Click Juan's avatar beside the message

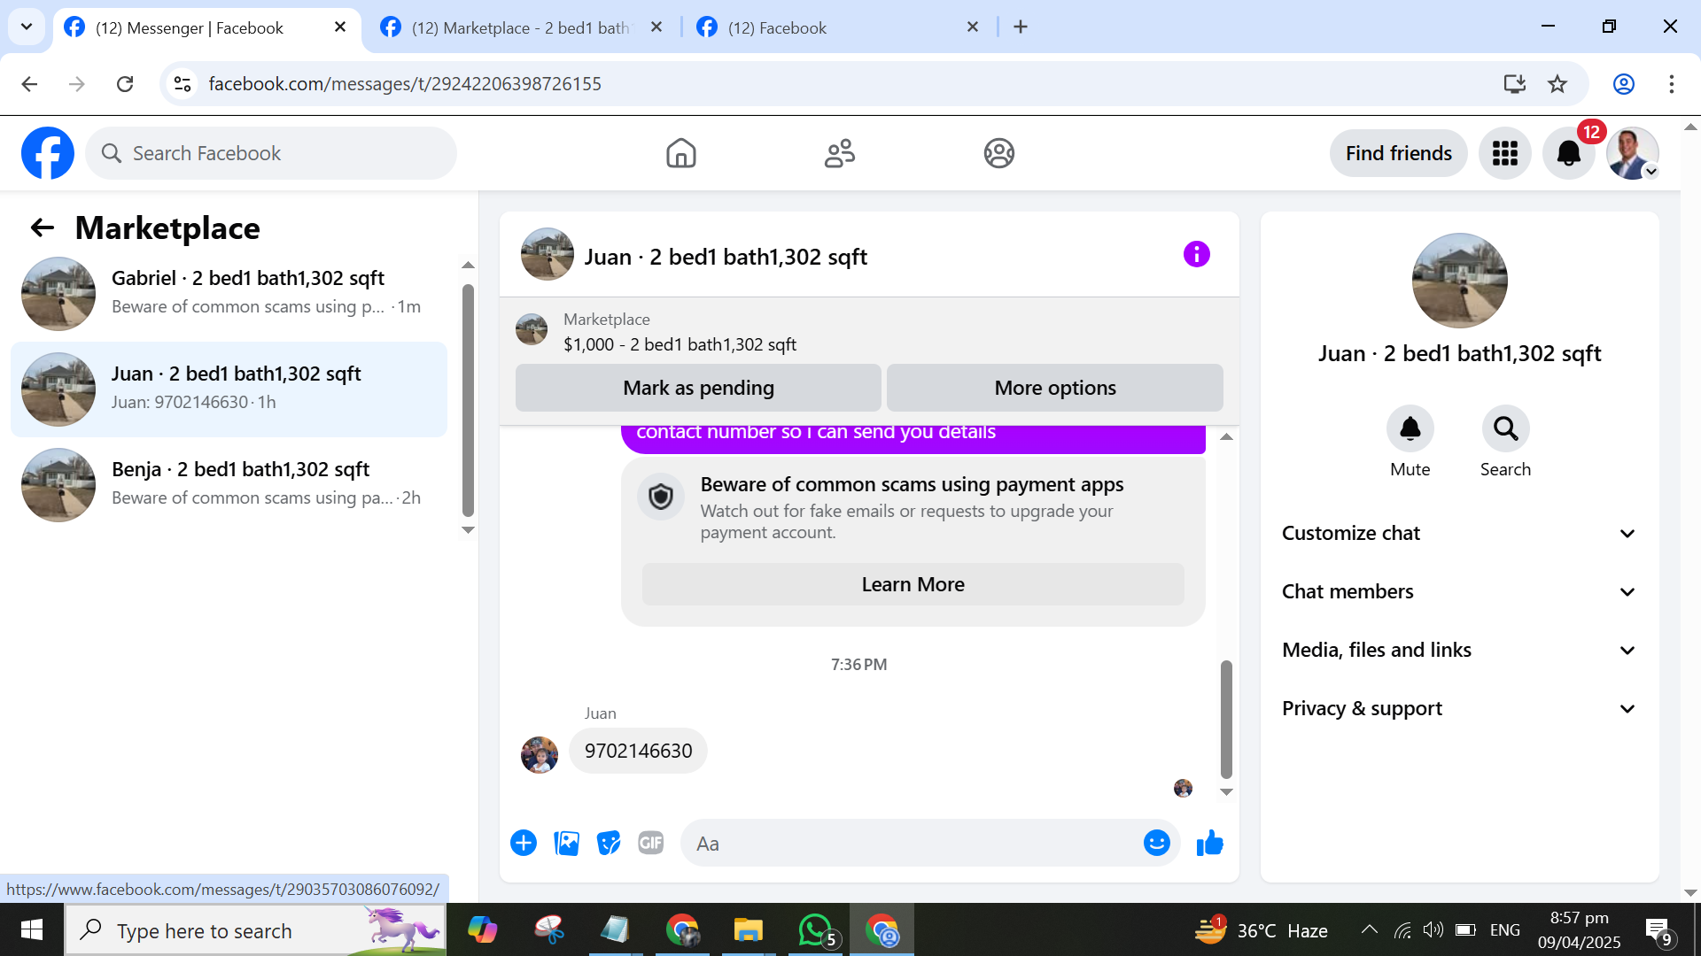[540, 755]
